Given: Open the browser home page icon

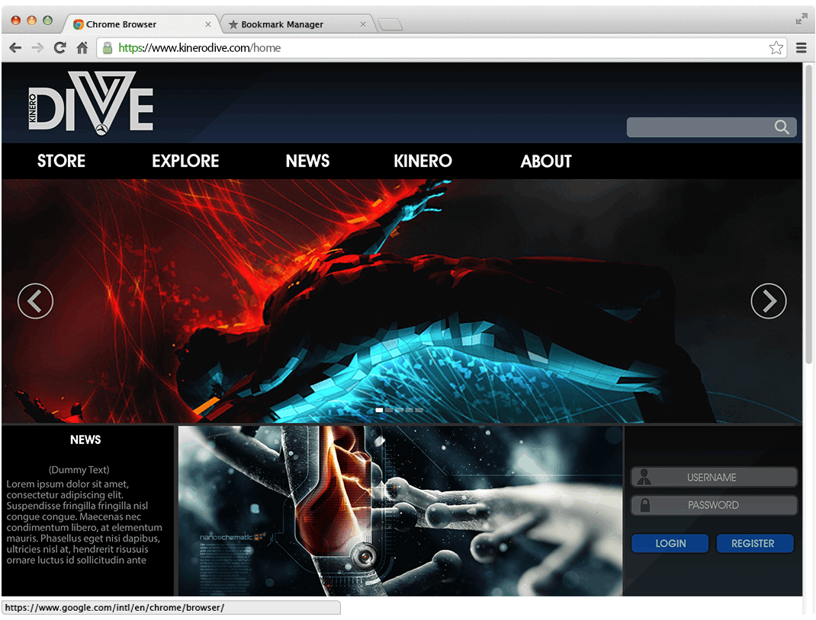Looking at the screenshot, I should click(82, 47).
